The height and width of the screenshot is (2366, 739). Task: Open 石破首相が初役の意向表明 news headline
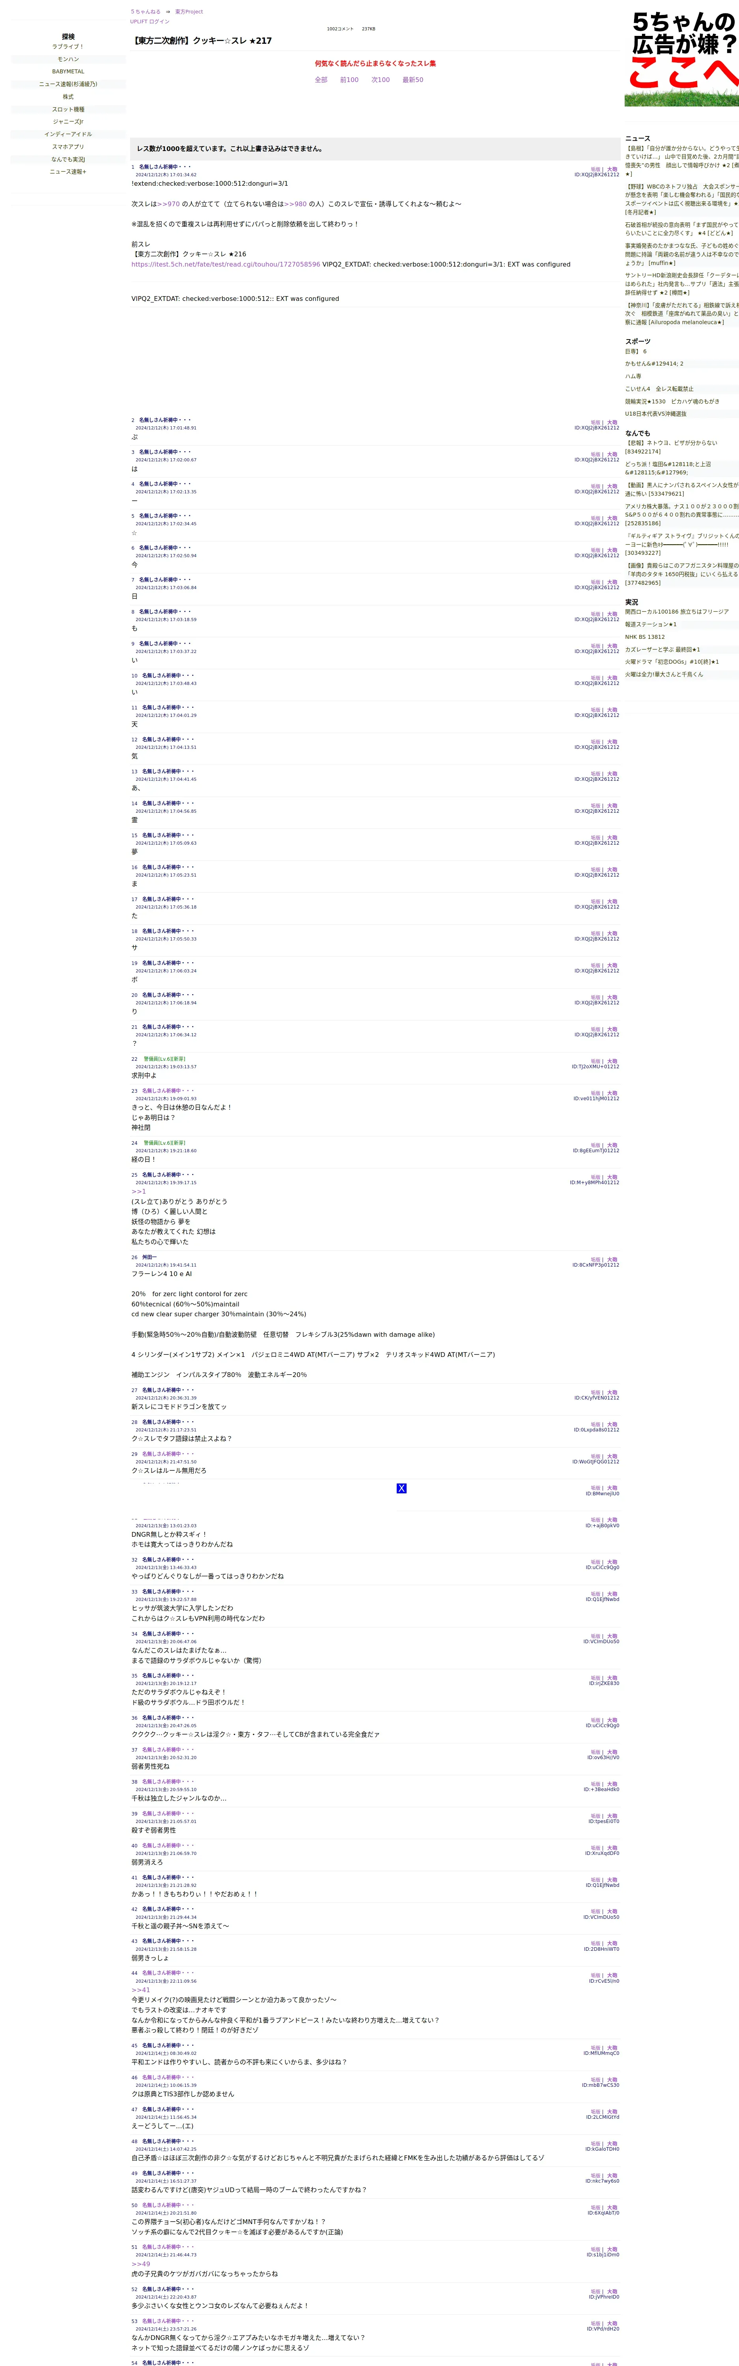pos(682,229)
